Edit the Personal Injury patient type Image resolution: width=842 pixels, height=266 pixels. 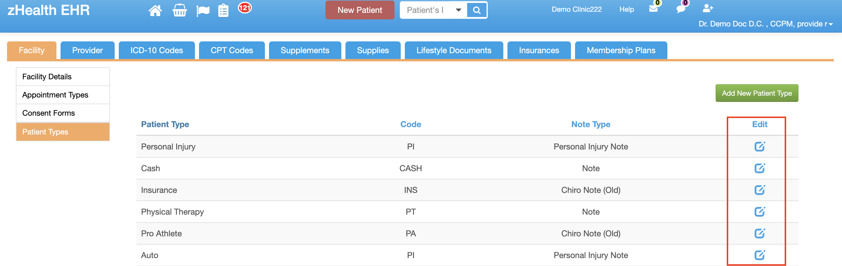click(760, 147)
